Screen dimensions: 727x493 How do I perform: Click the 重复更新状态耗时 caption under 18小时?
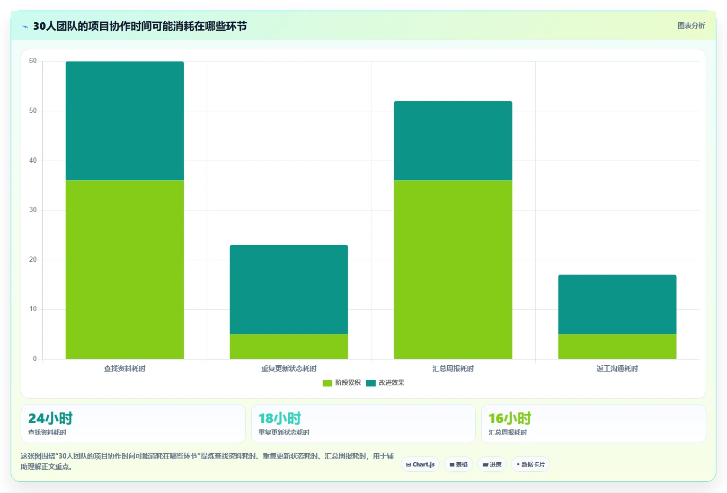click(x=284, y=433)
